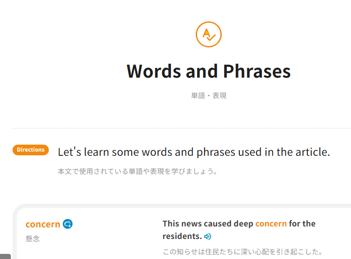Click the dotted divider below the subtitle
This screenshot has height=259, width=351.
coord(181,128)
